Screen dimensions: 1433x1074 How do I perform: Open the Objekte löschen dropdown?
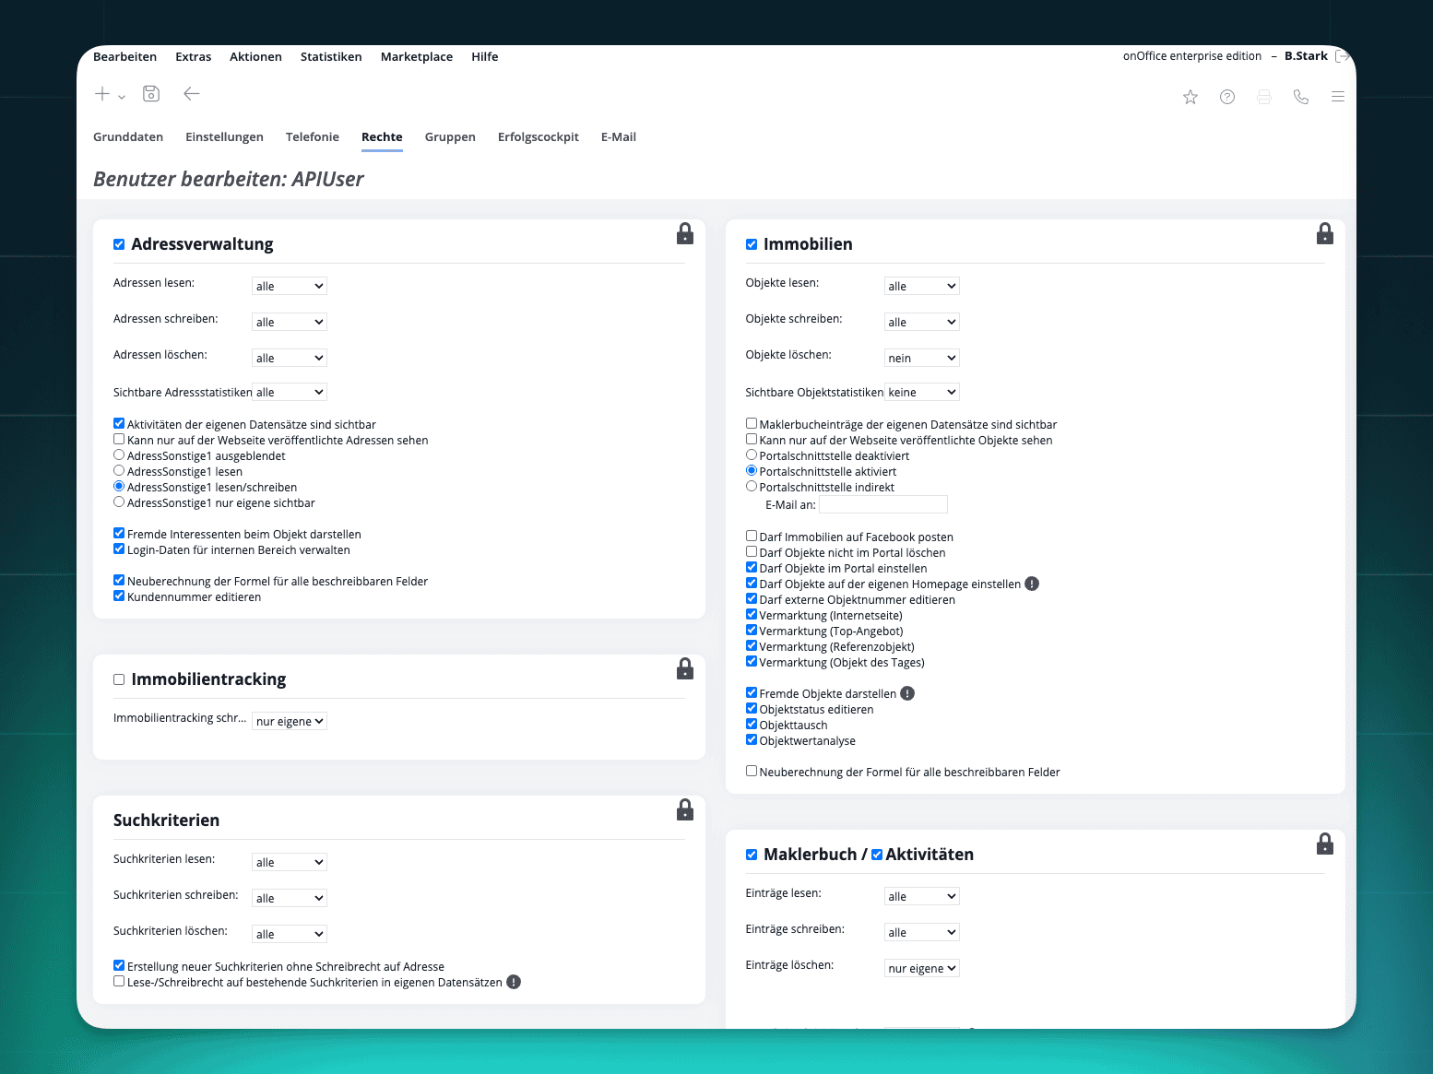[x=921, y=358]
